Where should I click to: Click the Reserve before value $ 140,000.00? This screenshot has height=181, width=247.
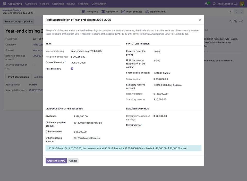click(160, 94)
